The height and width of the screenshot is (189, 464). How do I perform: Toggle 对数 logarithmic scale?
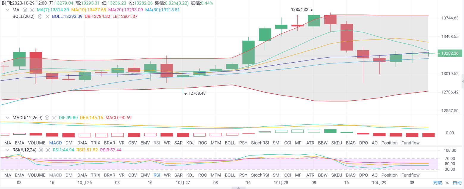pyautogui.click(x=437, y=183)
